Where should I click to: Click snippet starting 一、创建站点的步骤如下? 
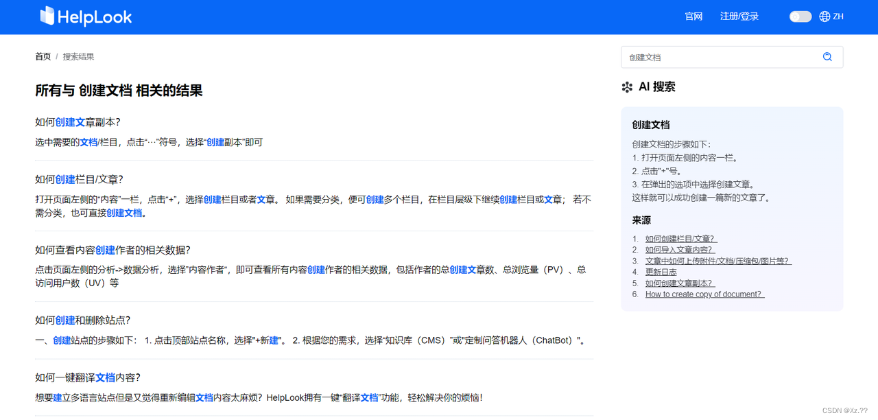click(x=313, y=340)
